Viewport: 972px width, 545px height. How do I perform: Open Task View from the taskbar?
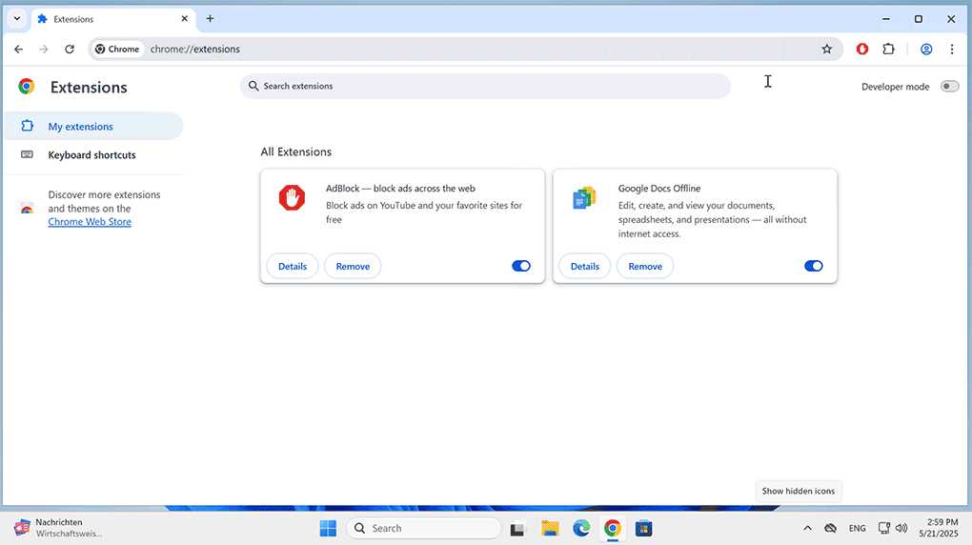[517, 529]
